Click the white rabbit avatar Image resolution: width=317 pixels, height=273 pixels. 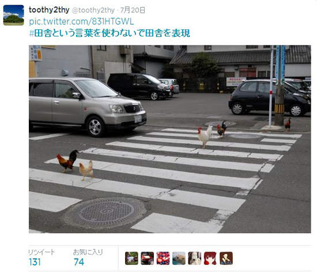pyautogui.click(x=194, y=258)
